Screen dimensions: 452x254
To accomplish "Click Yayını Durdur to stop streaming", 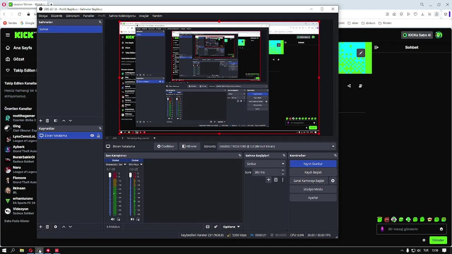I will (x=313, y=164).
